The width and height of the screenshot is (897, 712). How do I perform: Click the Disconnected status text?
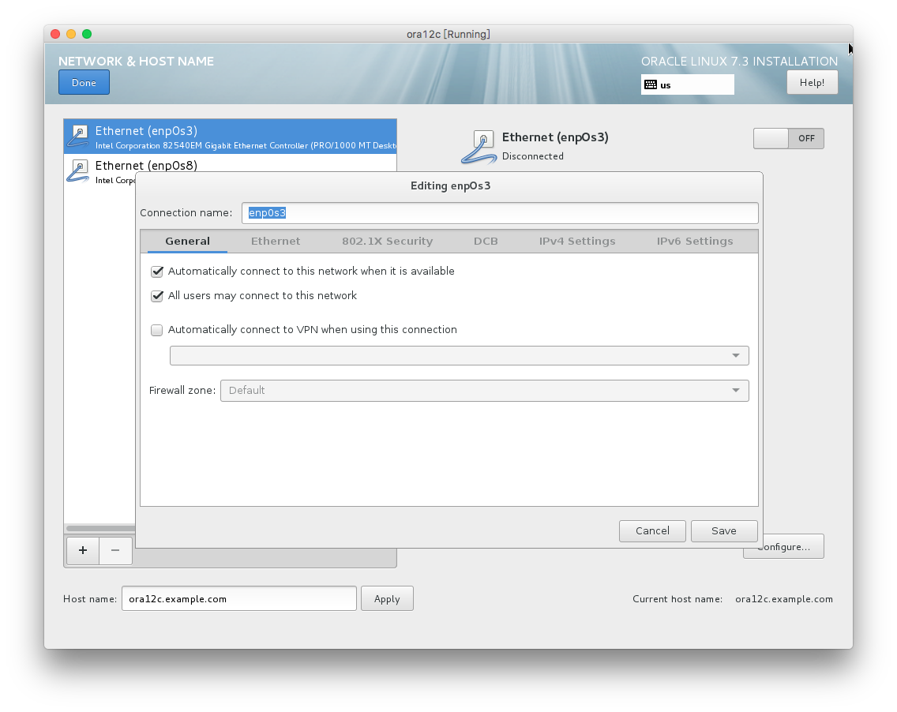point(532,156)
